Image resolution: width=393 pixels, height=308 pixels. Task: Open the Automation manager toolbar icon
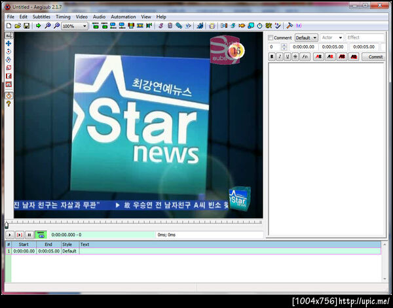pyautogui.click(x=200, y=26)
